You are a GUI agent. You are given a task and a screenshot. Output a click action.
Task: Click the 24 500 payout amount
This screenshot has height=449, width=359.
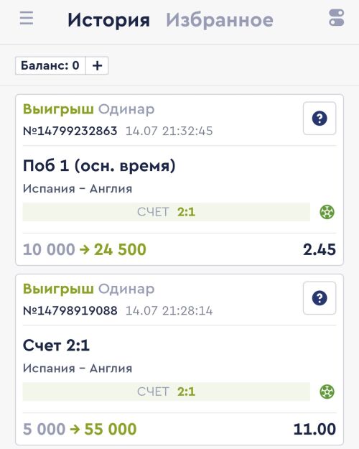tap(120, 249)
